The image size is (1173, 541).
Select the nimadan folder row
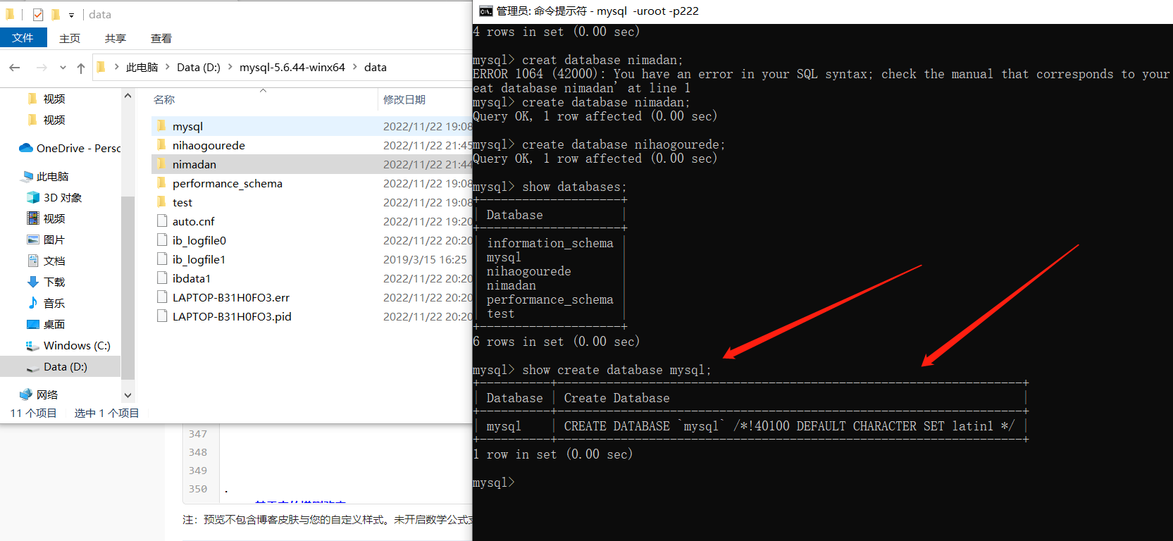click(x=311, y=164)
